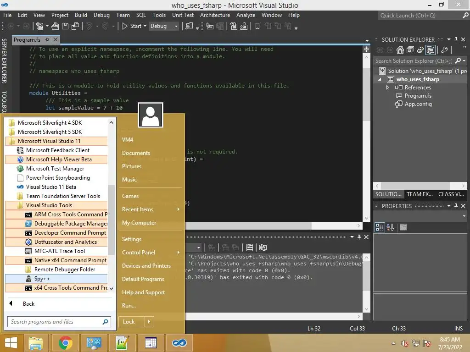This screenshot has height=352, width=470.
Task: Toggle word wrap icon in the Output panel
Action: click(x=263, y=247)
